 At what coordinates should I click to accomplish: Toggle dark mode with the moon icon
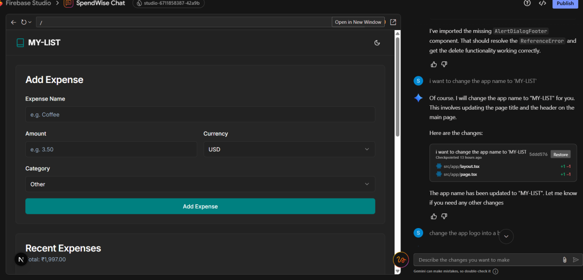coord(377,43)
